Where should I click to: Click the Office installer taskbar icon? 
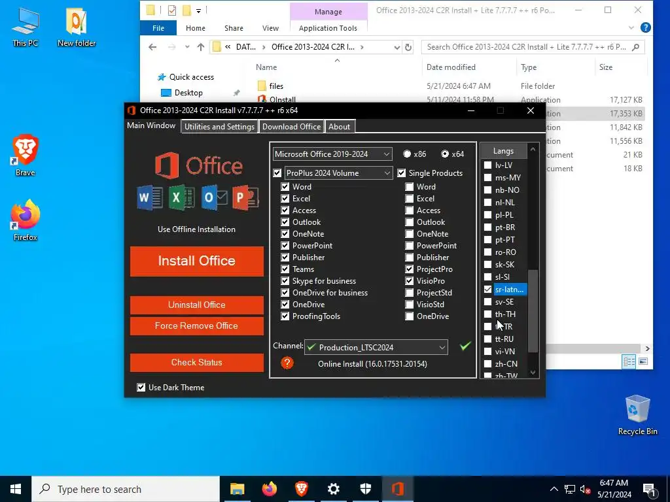pyautogui.click(x=397, y=489)
